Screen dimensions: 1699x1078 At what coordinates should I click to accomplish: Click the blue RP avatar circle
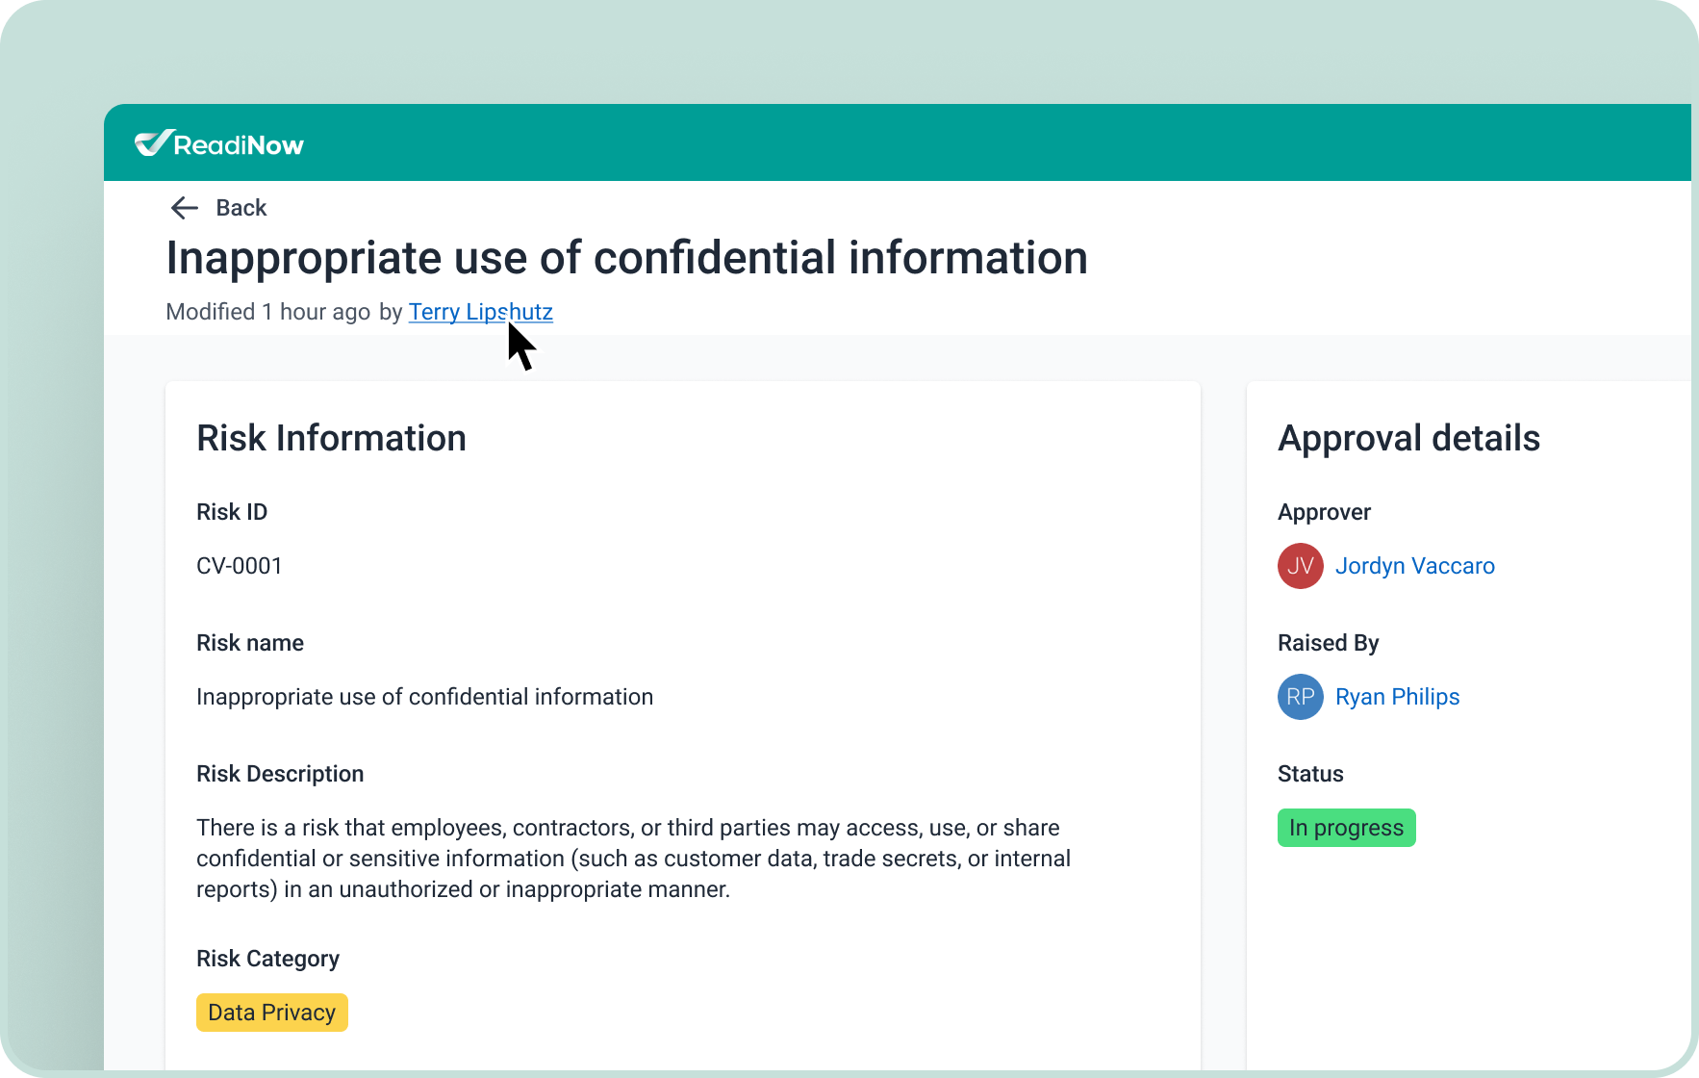[1300, 697]
